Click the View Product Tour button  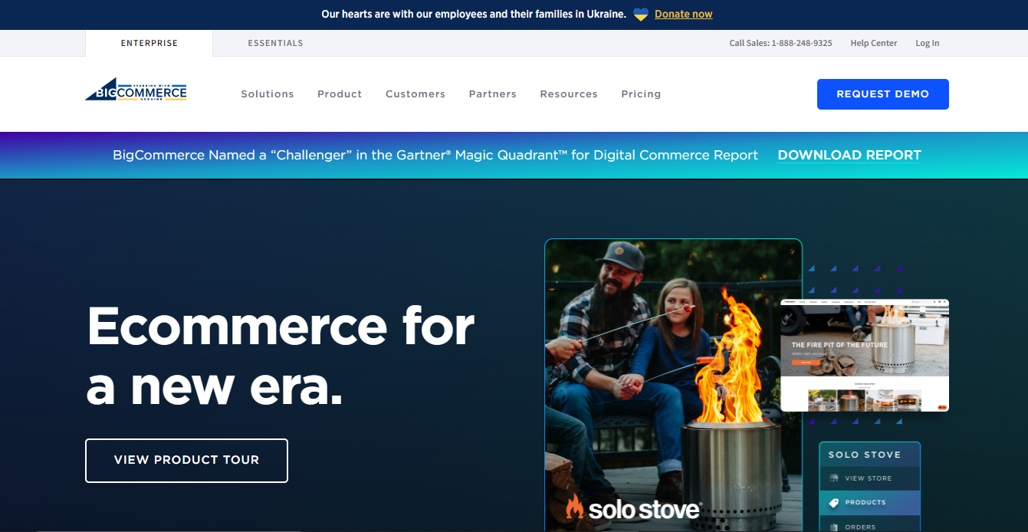(186, 460)
